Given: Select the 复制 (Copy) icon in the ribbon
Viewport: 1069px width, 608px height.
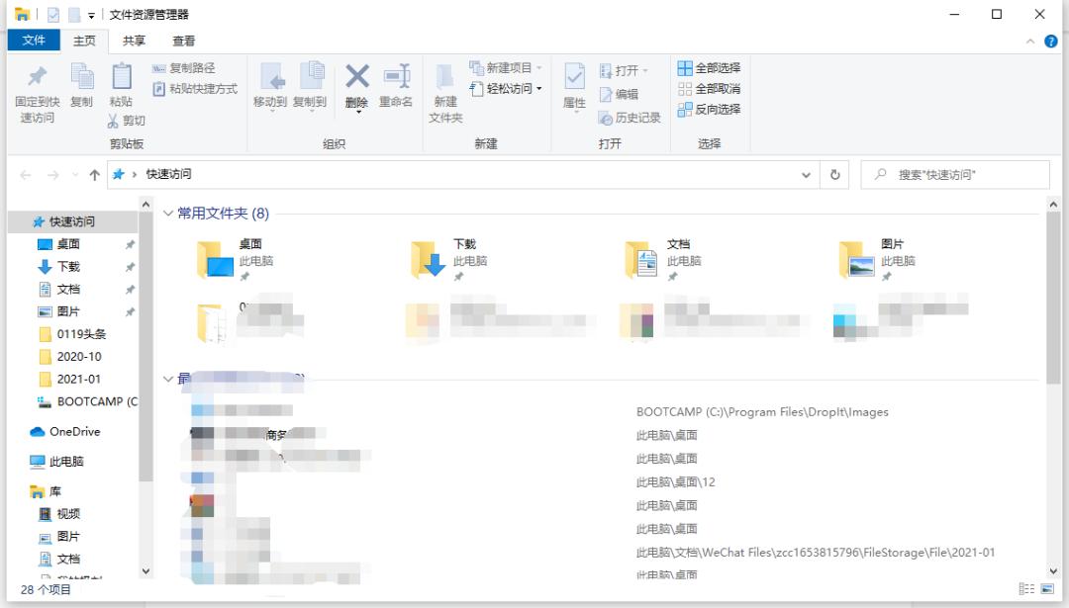Looking at the screenshot, I should pos(83,87).
